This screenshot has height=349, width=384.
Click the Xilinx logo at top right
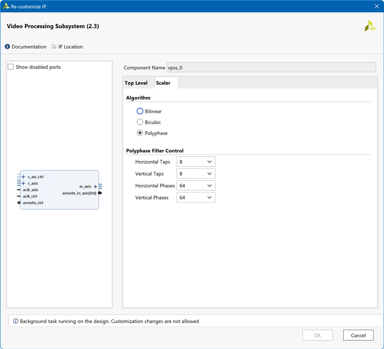pyautogui.click(x=370, y=26)
